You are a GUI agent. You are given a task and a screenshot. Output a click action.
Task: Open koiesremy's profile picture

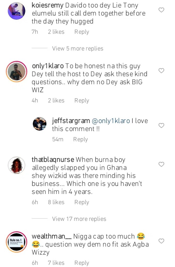click(16, 11)
